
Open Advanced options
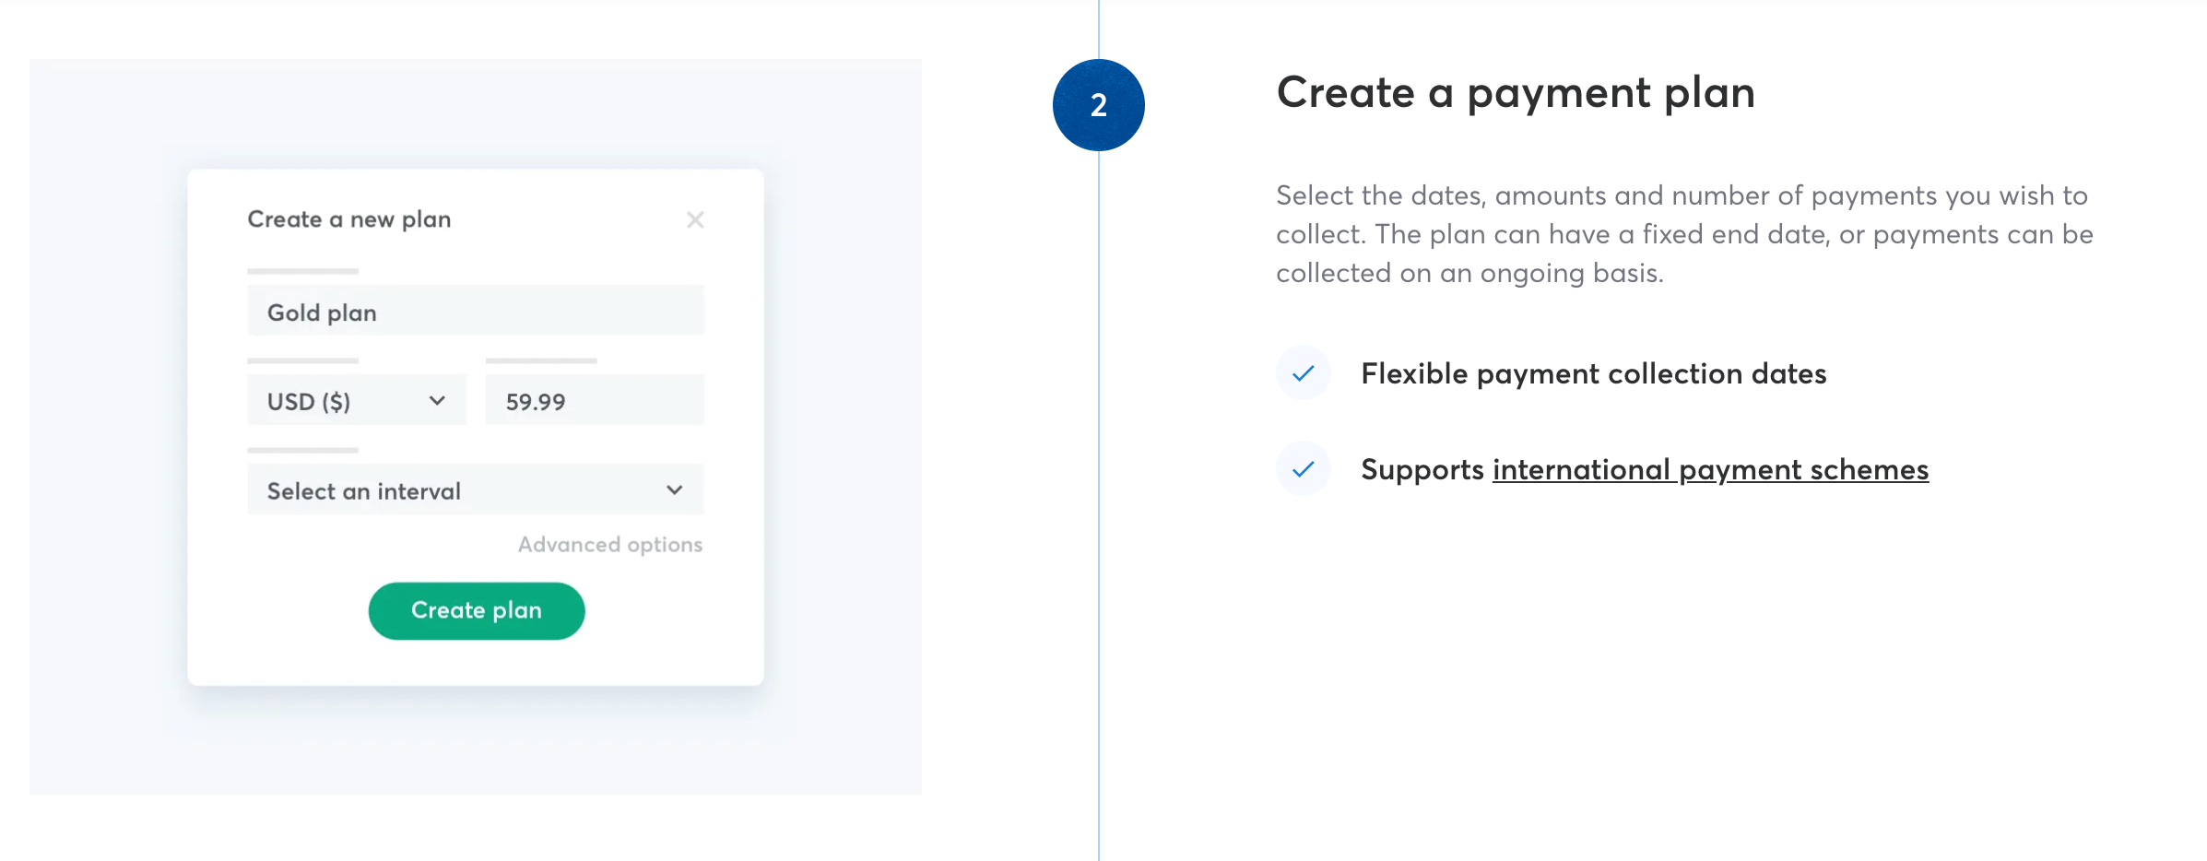tap(609, 545)
